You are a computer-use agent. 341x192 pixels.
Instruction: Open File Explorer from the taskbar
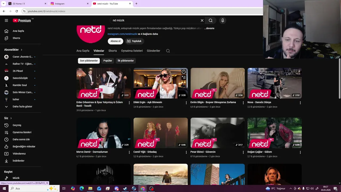pos(90,189)
